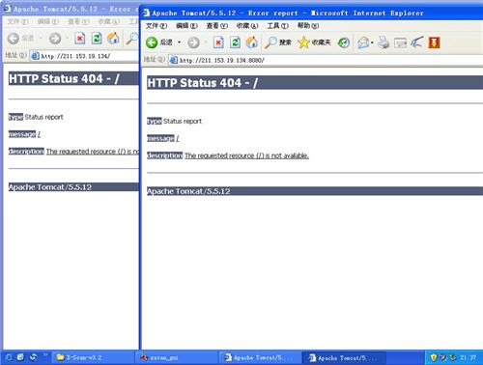Click the Stop icon in front window
Screen dimensions: 483x365
(x=218, y=42)
